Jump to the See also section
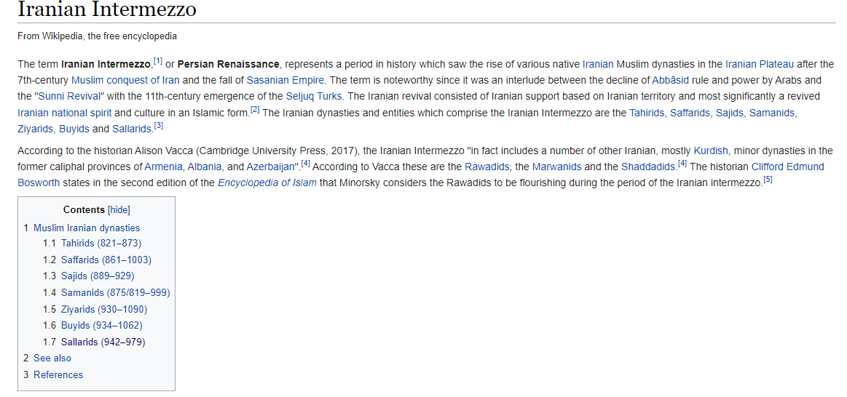The image size is (847, 397). (x=52, y=358)
